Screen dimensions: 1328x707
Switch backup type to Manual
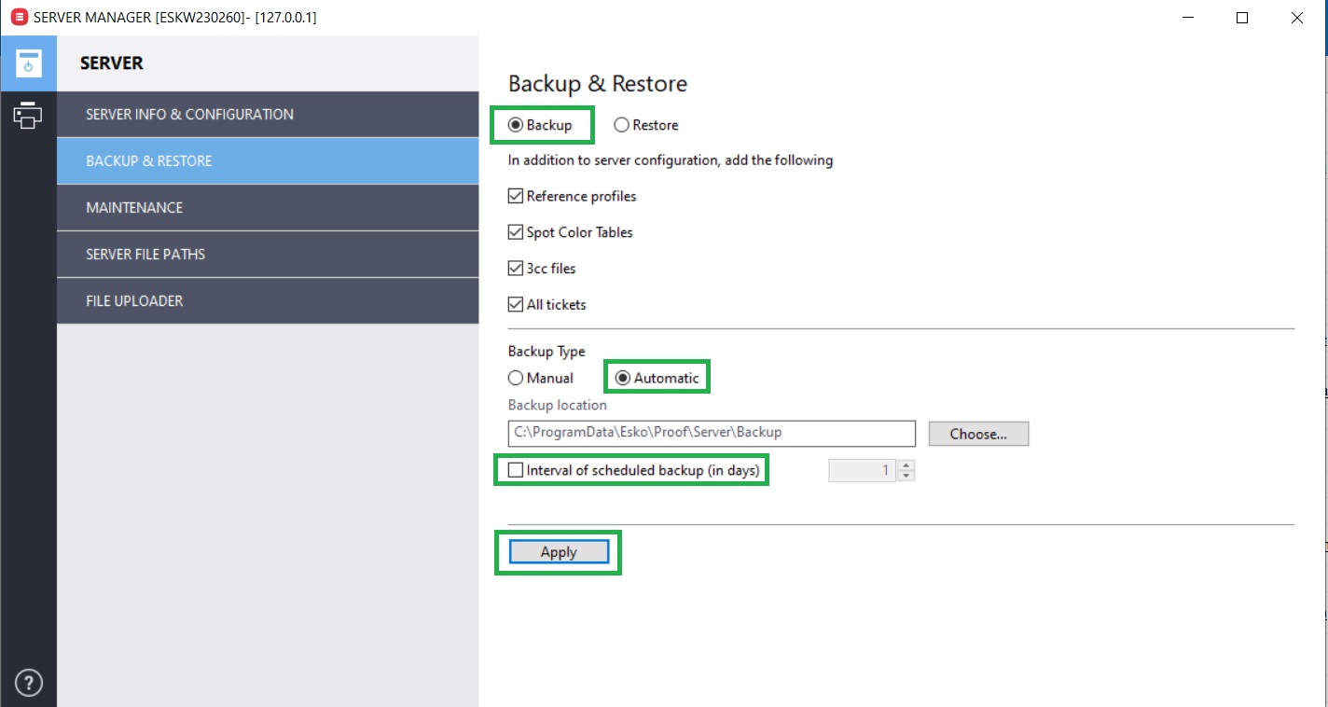click(517, 378)
